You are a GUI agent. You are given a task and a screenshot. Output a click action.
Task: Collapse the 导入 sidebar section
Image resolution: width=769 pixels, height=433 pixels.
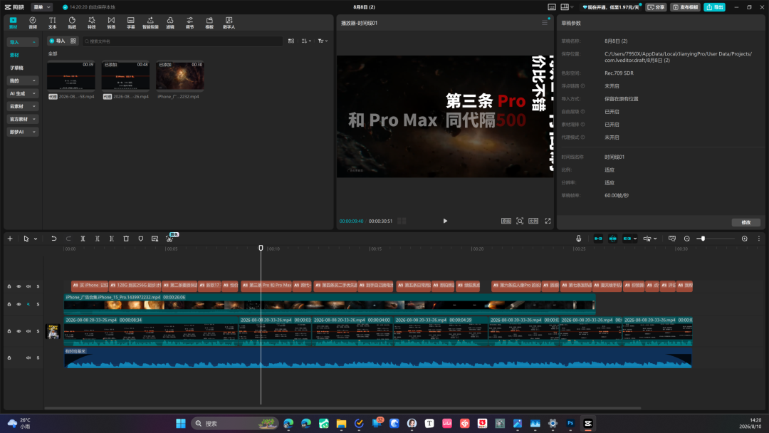click(x=23, y=42)
